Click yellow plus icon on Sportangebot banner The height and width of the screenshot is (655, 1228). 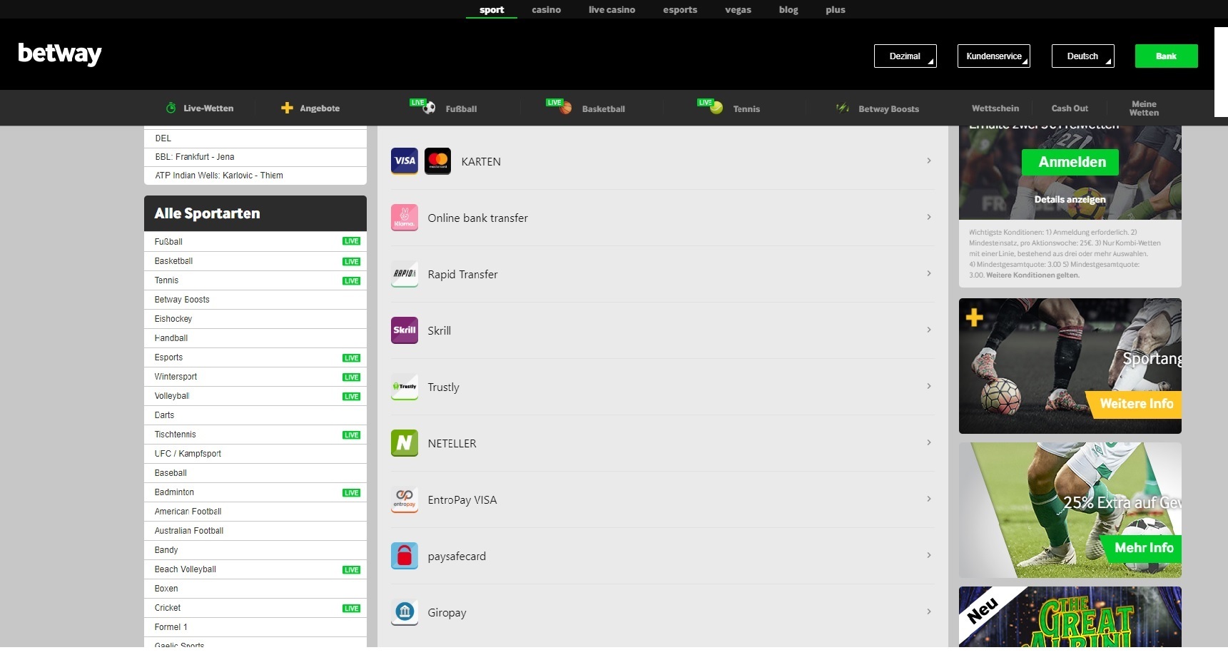(x=974, y=318)
